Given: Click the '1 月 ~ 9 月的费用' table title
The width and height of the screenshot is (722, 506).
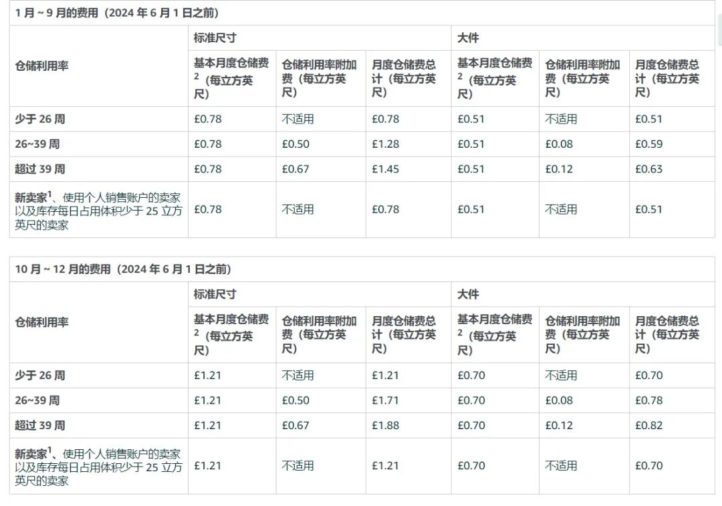Looking at the screenshot, I should pyautogui.click(x=116, y=13).
